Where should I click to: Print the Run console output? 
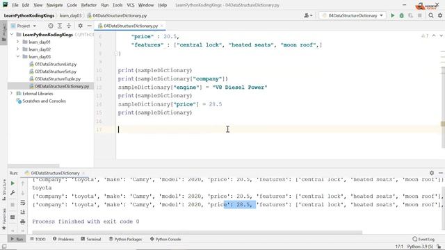coord(23,222)
